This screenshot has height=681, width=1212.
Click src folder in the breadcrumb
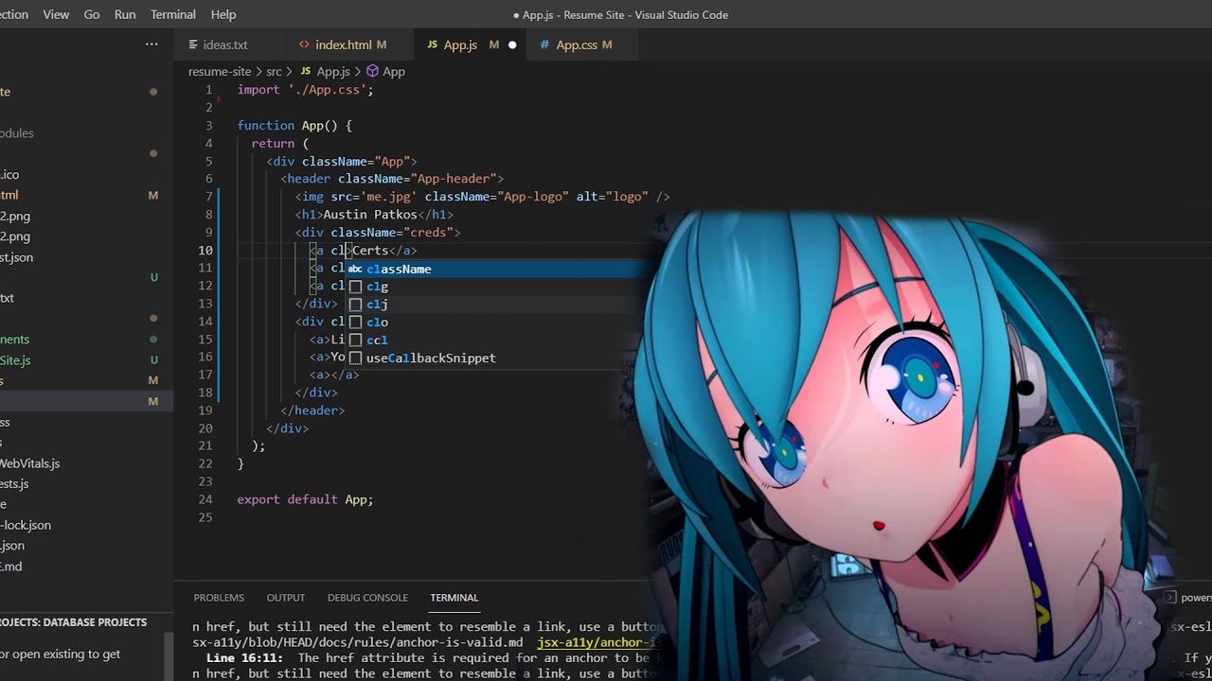[274, 71]
